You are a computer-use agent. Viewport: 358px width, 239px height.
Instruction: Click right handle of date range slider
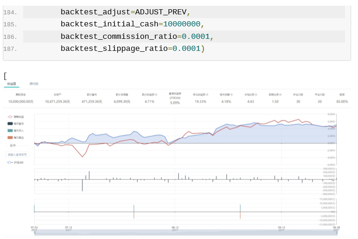tap(337, 233)
